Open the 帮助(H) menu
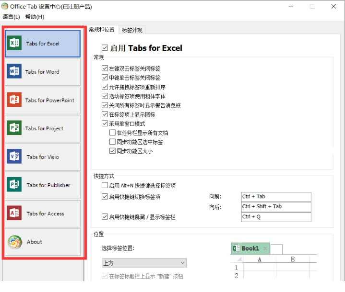Viewport: 345px width, 292px height. point(35,17)
